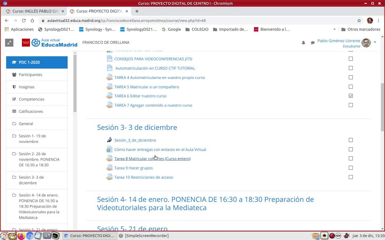Click the notifications bell icon
This screenshot has height=240, width=385.
point(303,43)
